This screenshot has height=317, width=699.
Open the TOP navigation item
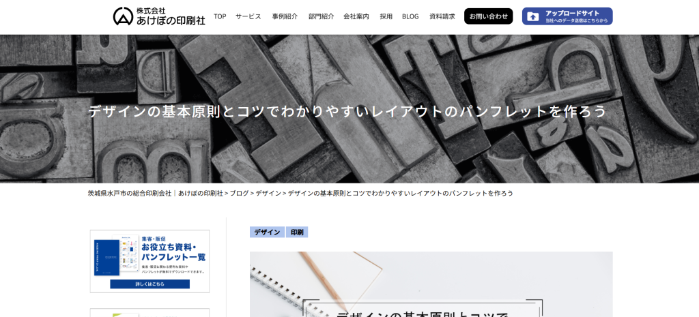coord(220,16)
